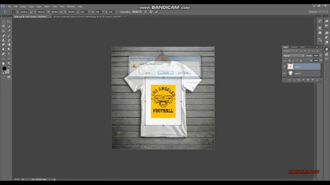Click the reference point location icon
330x185 pixels.
(14, 12)
